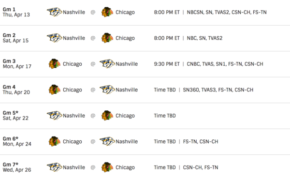Screen dimensions: 290x180
Task: Click the SN360, TVAS3 broadcast listing for Gm 4
Action: pos(218,90)
